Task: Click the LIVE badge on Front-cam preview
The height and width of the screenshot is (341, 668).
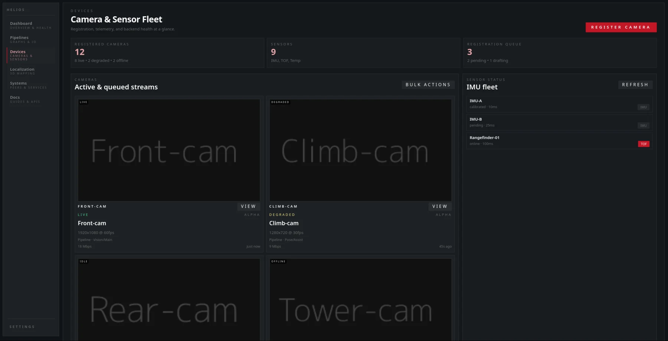Action: [x=83, y=102]
